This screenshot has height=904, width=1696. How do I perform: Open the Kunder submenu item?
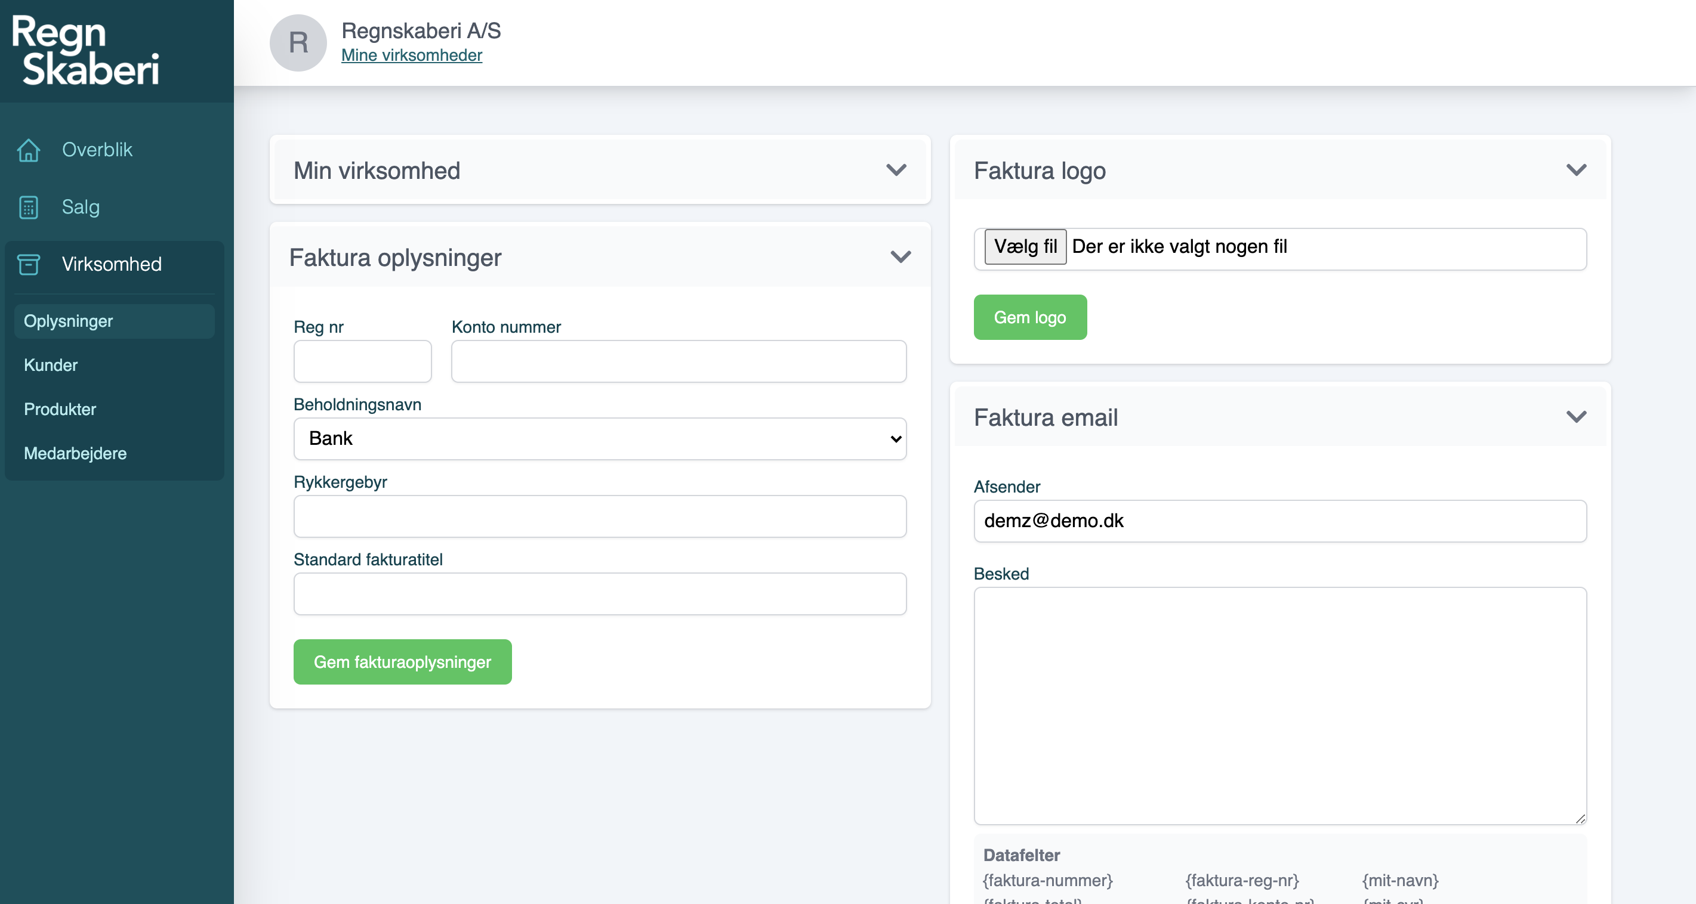click(51, 365)
